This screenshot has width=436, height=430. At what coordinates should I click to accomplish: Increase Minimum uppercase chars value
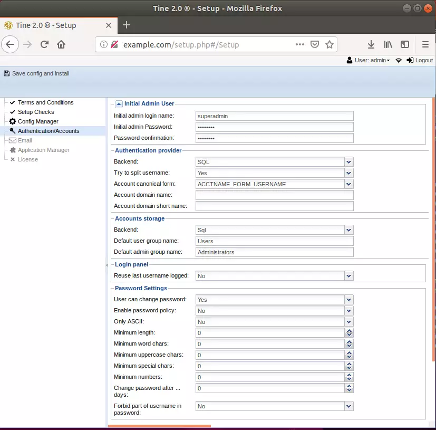point(349,353)
